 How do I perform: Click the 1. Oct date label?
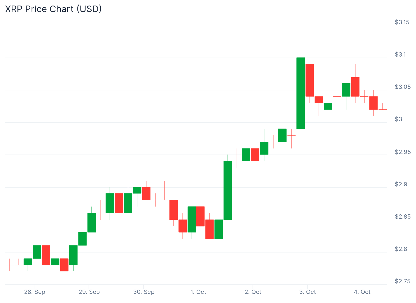tap(198, 292)
